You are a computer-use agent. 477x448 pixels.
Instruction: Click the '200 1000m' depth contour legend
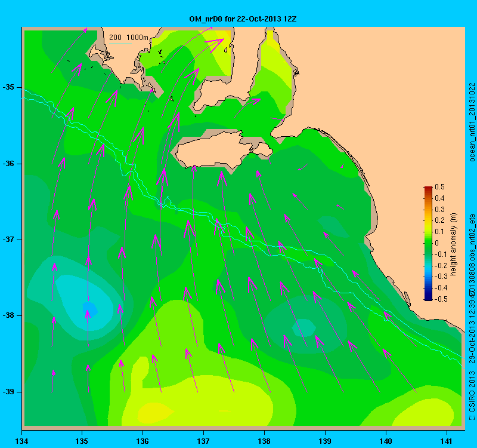129,38
